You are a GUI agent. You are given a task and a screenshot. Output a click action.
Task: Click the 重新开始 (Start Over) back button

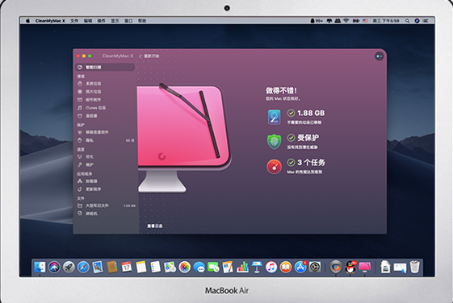click(149, 56)
